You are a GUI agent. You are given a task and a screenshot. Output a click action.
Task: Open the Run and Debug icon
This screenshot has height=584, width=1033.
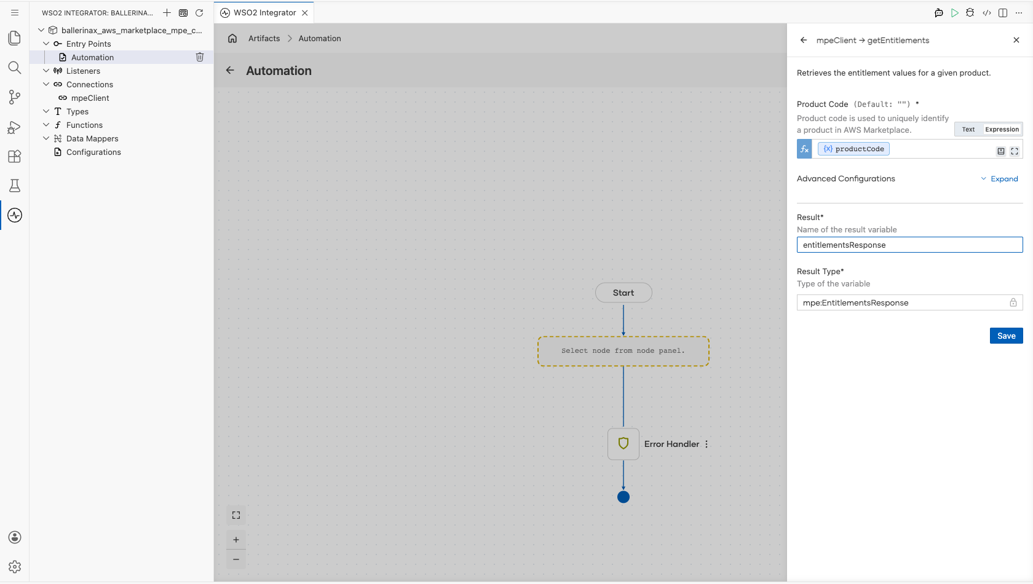15,127
